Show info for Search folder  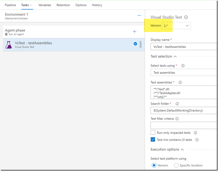177,104
